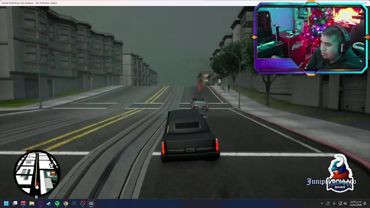Viewport: 370px width, 208px height.
Task: Open the clock showing 11:41 p. m.
Action: click(x=356, y=203)
